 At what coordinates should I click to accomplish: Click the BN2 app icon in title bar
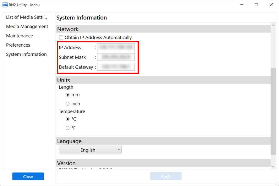pos(5,5)
